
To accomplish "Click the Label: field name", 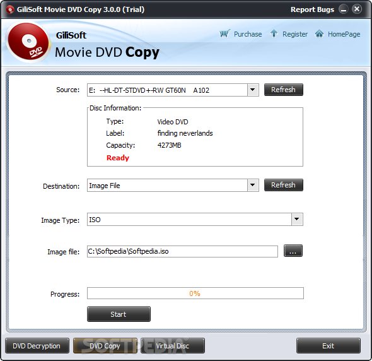I will point(115,133).
